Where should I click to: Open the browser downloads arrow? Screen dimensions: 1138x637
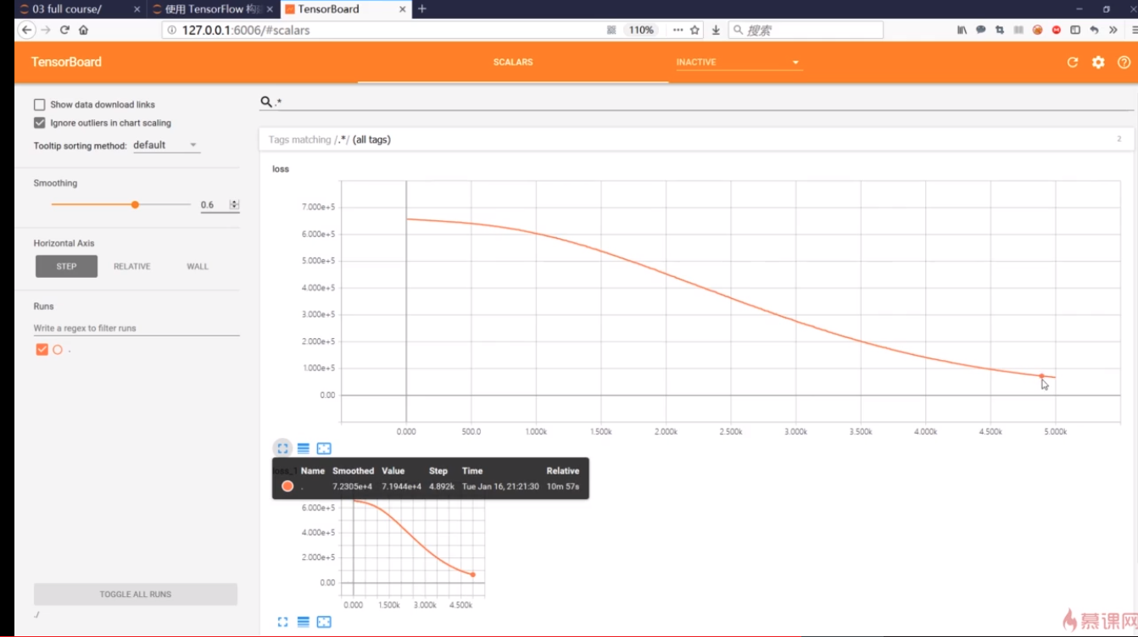click(716, 30)
